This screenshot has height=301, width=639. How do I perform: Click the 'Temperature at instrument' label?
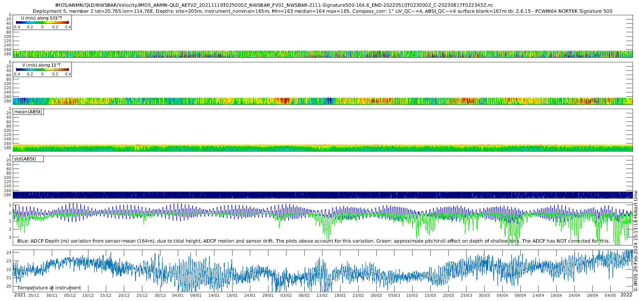(x=49, y=288)
